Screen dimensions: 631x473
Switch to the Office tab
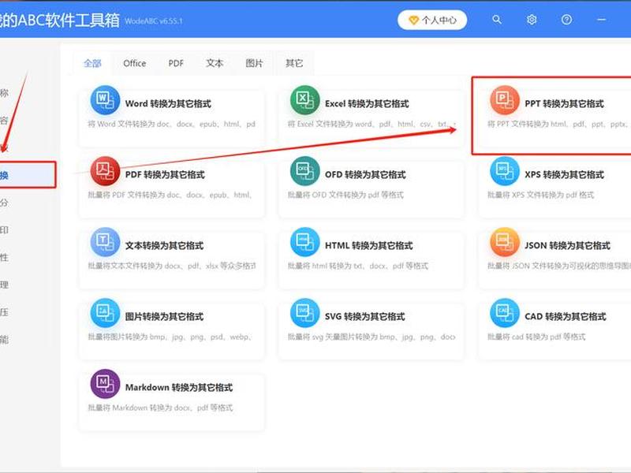pyautogui.click(x=135, y=63)
